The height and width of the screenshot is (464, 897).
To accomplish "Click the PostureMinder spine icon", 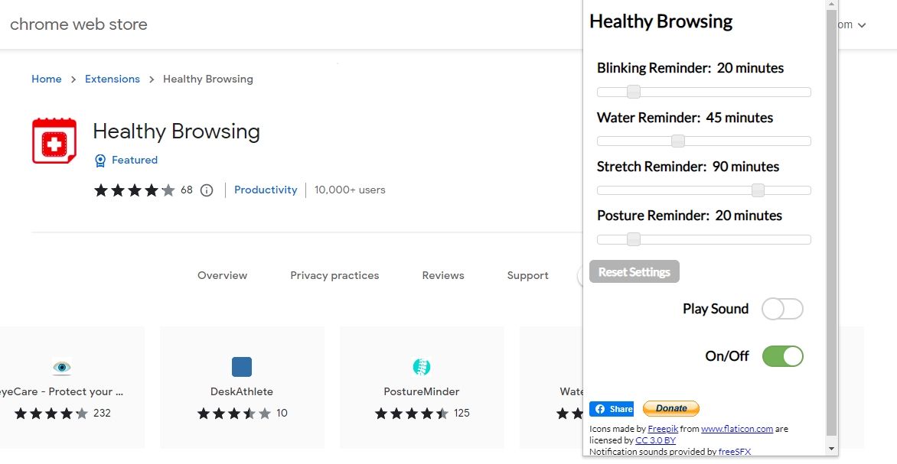I will click(422, 367).
